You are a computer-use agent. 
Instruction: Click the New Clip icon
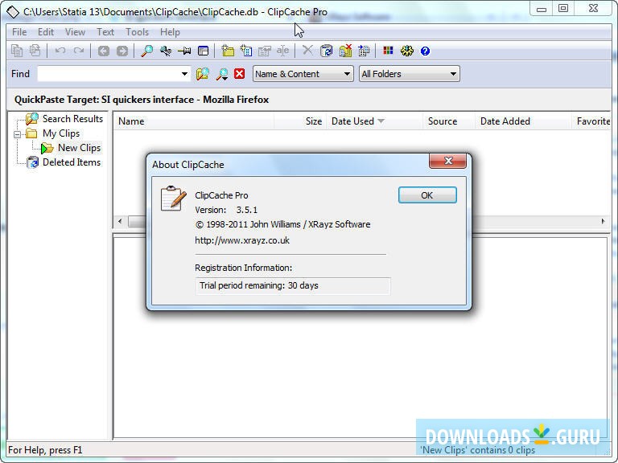(246, 51)
